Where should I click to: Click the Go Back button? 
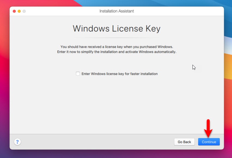[184, 142]
